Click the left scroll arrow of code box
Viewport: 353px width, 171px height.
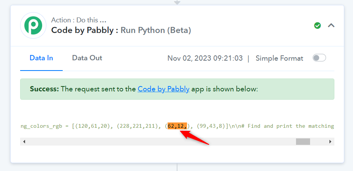pyautogui.click(x=24, y=141)
